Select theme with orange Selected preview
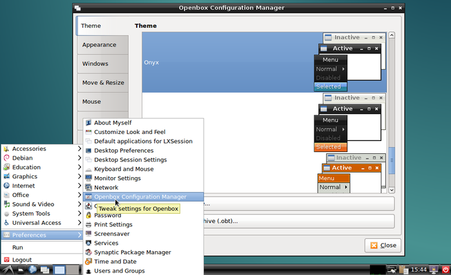Viewport: 451px width, 275px height. [264, 122]
